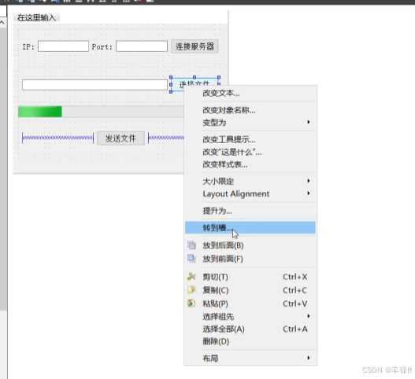Click the submenu arrow of 布局
The width and height of the screenshot is (415, 379).
[x=309, y=358]
